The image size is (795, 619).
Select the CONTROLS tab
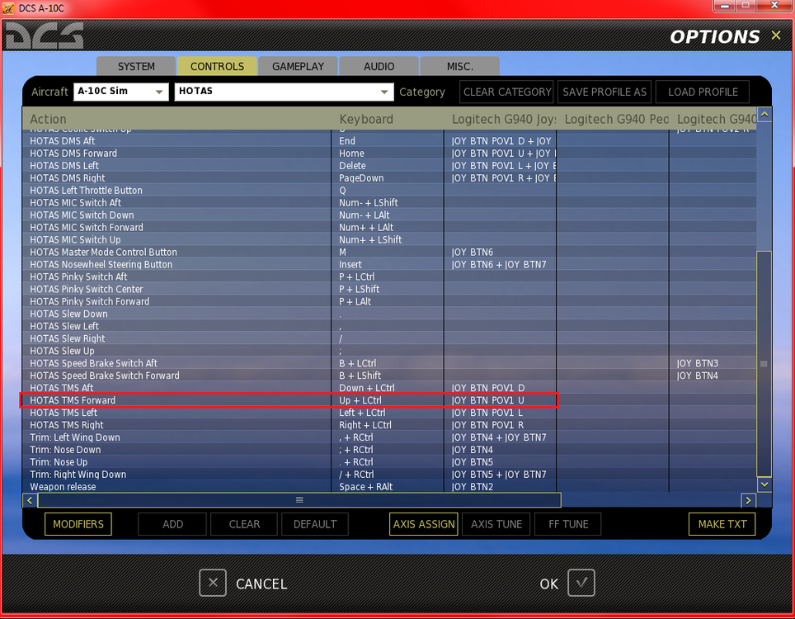(x=217, y=67)
